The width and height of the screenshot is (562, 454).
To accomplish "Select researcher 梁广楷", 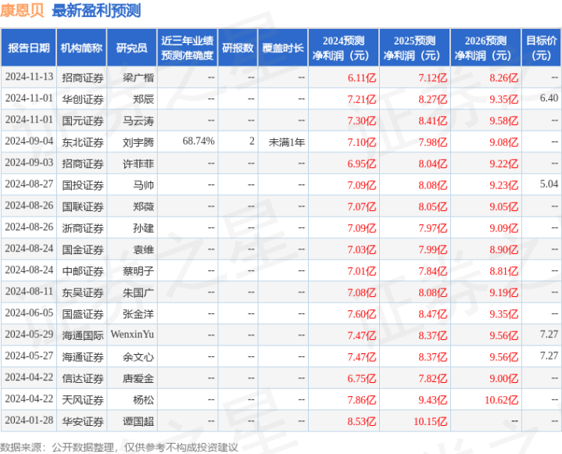I will coord(138,78).
